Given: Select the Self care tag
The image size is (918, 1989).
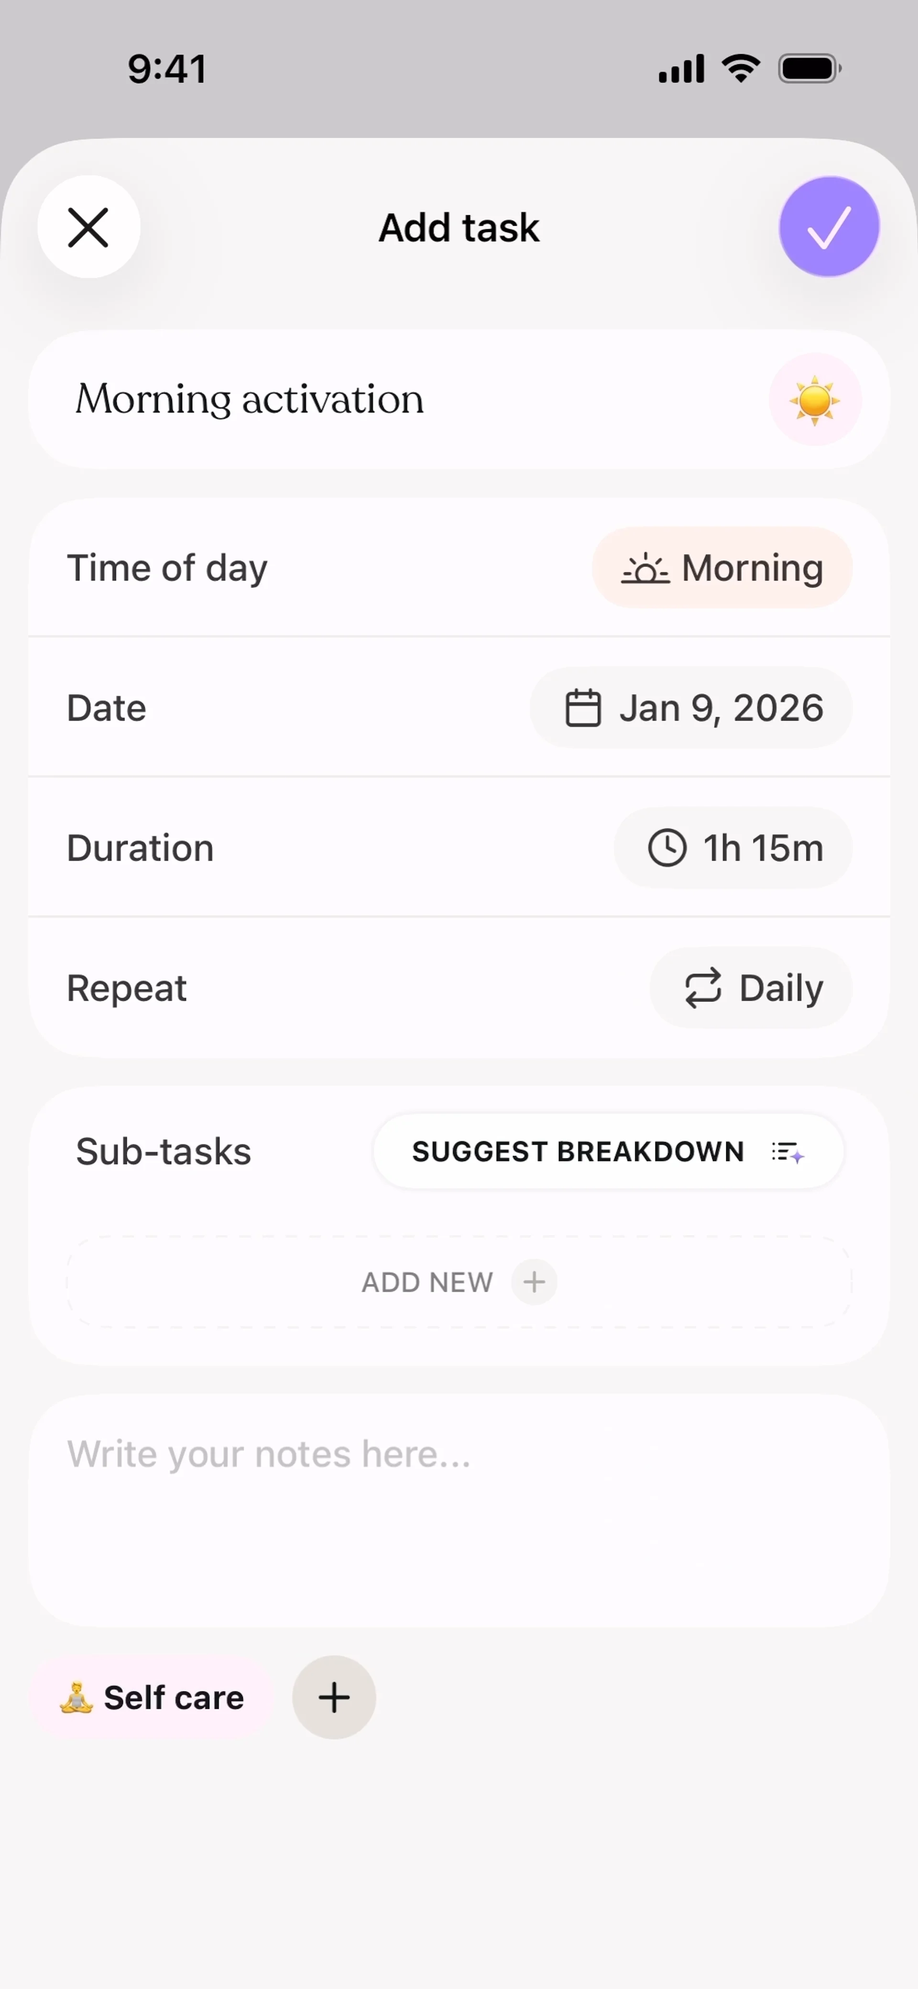Looking at the screenshot, I should [152, 1697].
